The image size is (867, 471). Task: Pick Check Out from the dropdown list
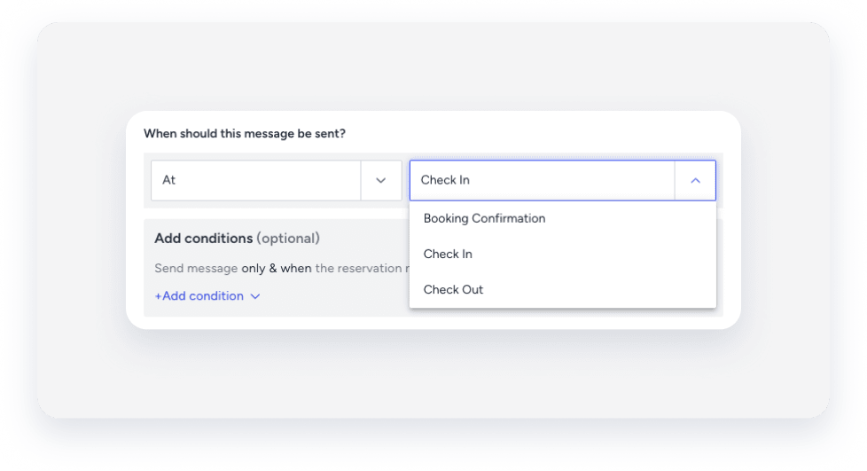(453, 289)
